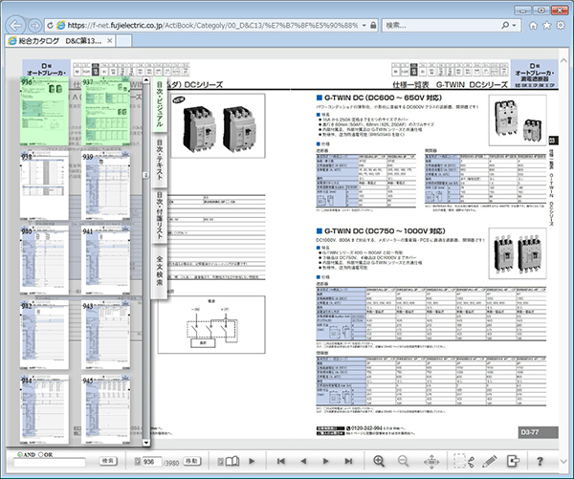The width and height of the screenshot is (574, 479).
Task: Open page 942 thumbnail
Action: click(44, 335)
